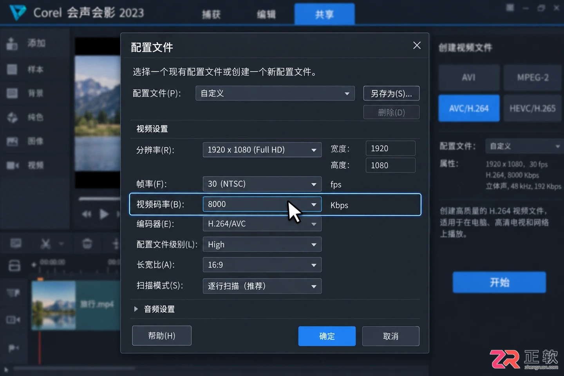
Task: Click the previous frame rewind button
Action: point(87,214)
